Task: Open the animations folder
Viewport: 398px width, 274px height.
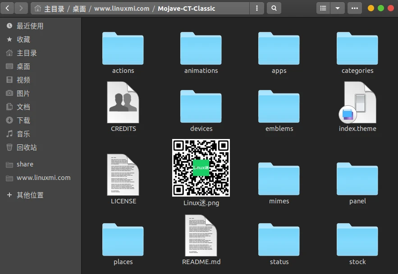Action: [201, 49]
